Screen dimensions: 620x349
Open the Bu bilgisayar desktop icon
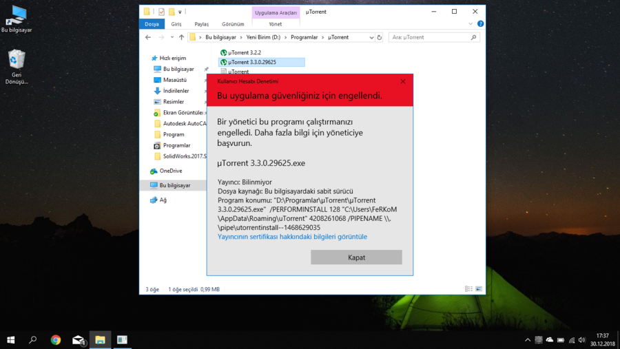[x=17, y=19]
